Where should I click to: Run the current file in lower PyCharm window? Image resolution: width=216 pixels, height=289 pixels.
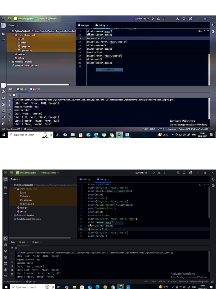tap(154, 173)
